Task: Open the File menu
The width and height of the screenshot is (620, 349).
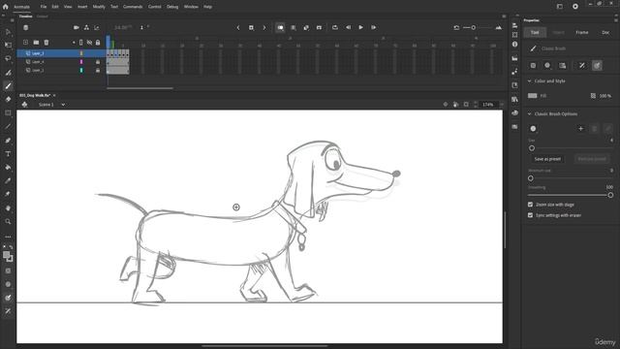Action: click(x=44, y=7)
